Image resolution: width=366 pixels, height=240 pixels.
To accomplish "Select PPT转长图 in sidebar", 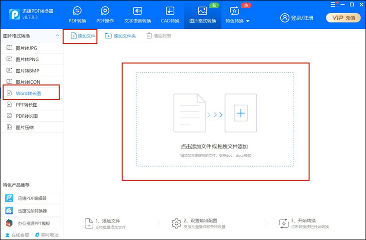I will click(x=32, y=105).
